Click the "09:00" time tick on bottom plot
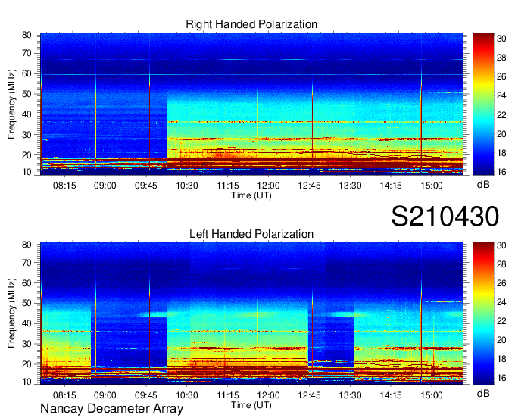The width and height of the screenshot is (515, 418). [105, 395]
